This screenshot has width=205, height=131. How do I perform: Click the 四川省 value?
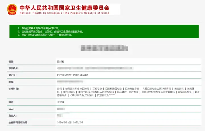click(61, 61)
